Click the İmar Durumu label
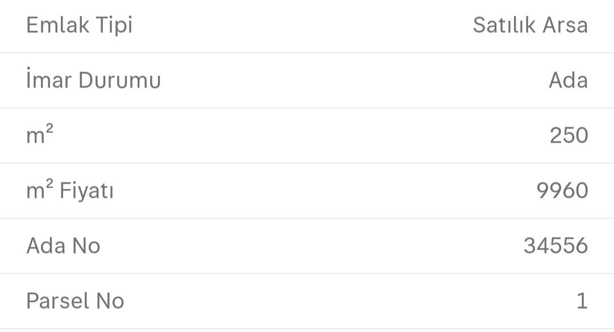The image size is (614, 332). click(x=94, y=81)
